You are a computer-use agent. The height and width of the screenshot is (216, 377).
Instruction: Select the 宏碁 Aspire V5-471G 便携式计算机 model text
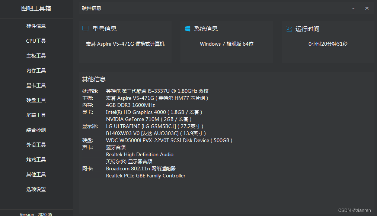point(125,44)
